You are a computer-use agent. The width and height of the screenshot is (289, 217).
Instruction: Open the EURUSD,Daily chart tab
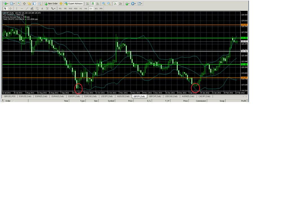pos(25,96)
